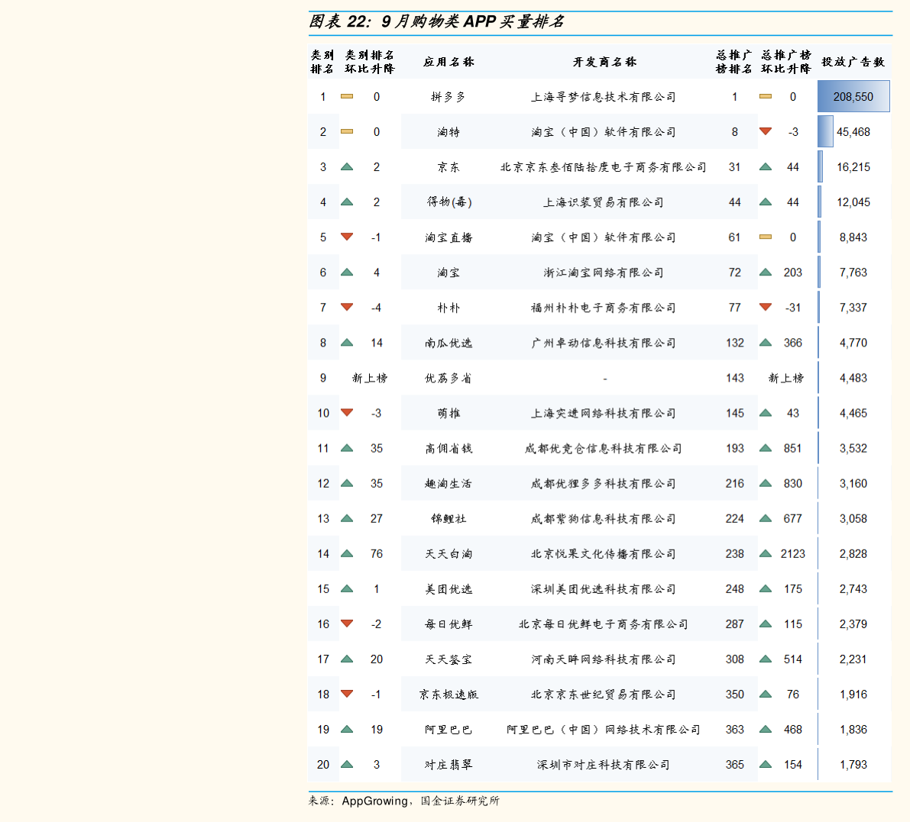
Task: Click the green up arrow beside 19 in 阿里巴巴 row
Action: click(x=347, y=729)
